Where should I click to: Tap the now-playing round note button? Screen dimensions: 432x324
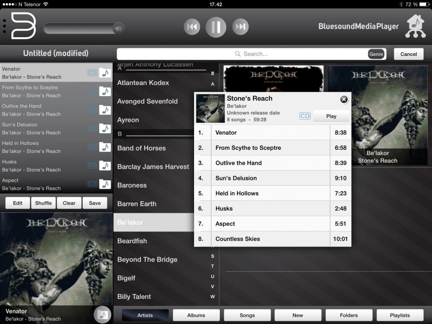(102, 314)
